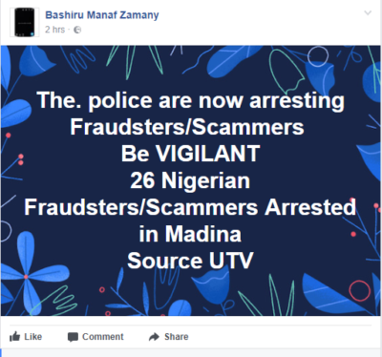Click the Like text label
The height and width of the screenshot is (357, 382).
coord(33,337)
